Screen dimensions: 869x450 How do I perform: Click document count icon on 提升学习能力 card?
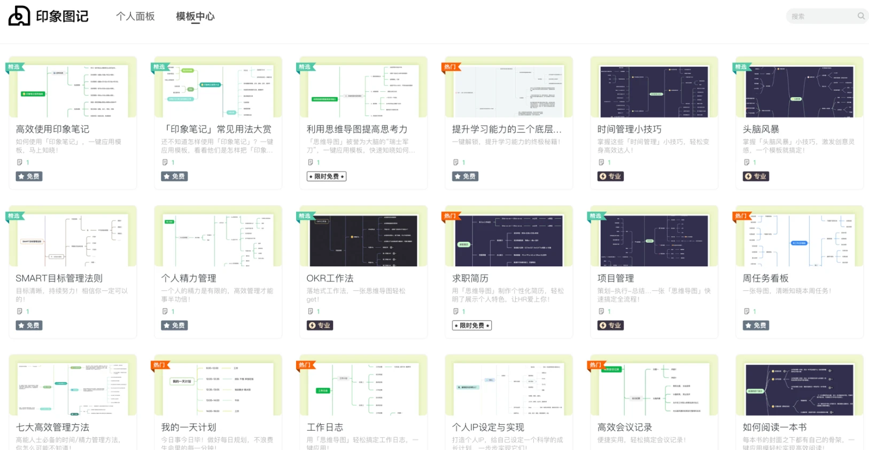(456, 162)
